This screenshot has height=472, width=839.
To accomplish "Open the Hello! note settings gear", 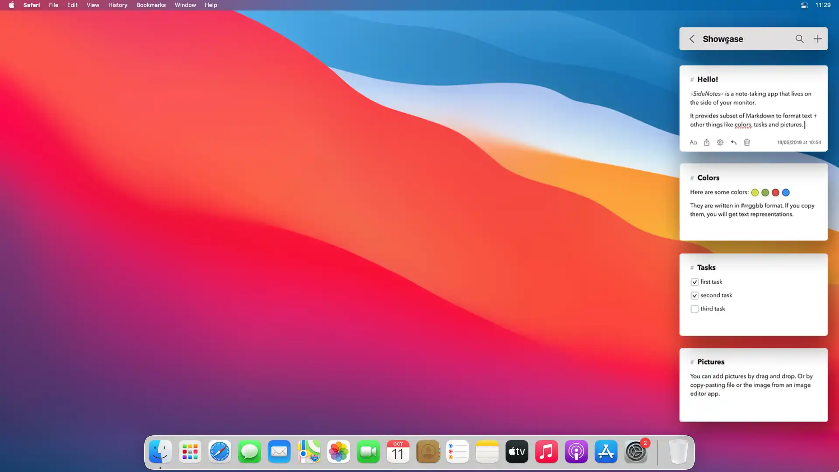I will point(720,142).
